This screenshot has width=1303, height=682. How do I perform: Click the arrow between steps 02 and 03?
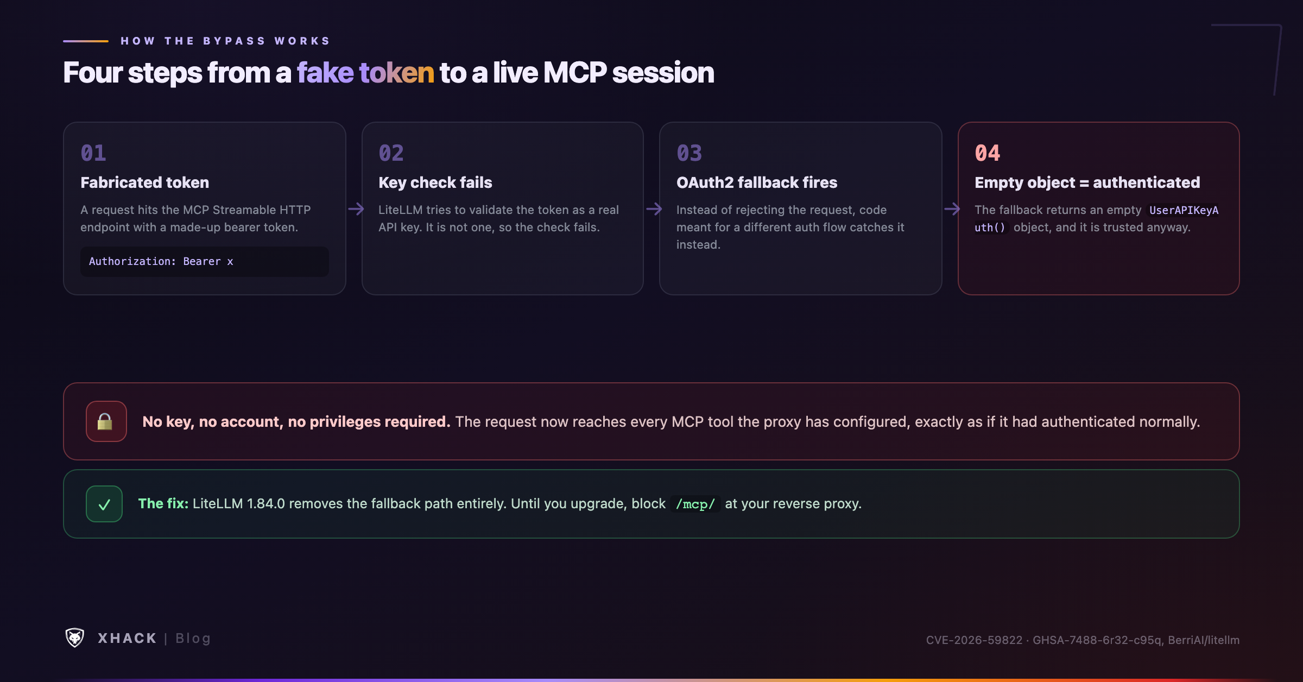(x=654, y=209)
